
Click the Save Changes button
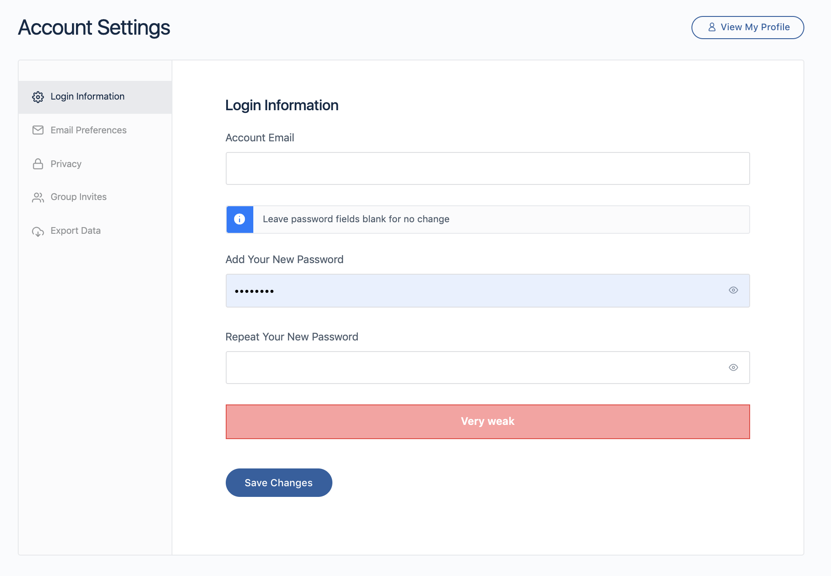click(x=279, y=483)
